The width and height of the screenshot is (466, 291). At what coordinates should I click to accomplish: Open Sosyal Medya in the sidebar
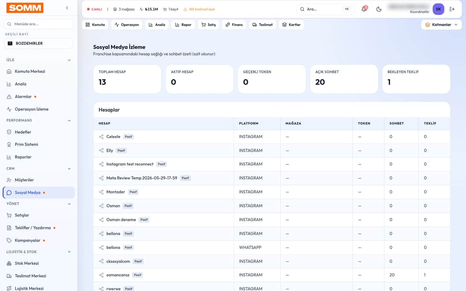coord(39,192)
